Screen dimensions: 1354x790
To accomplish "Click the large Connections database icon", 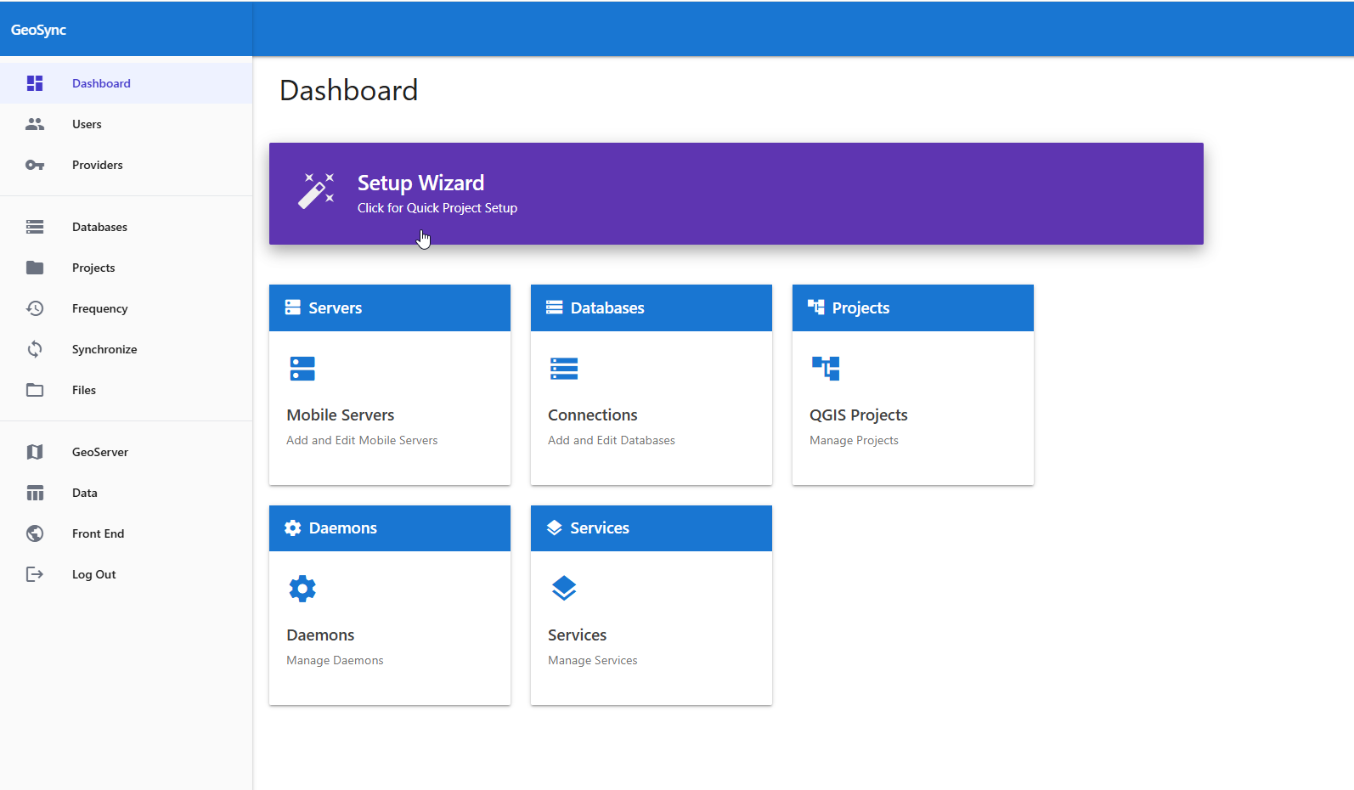I will pos(564,369).
